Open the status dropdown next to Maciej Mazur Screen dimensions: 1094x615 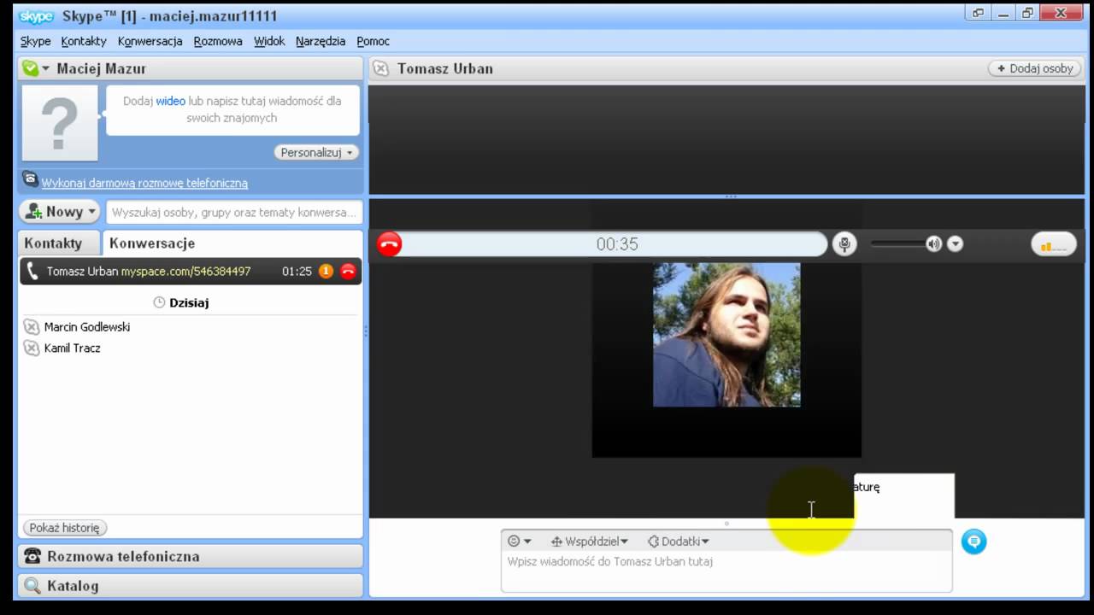tap(46, 68)
